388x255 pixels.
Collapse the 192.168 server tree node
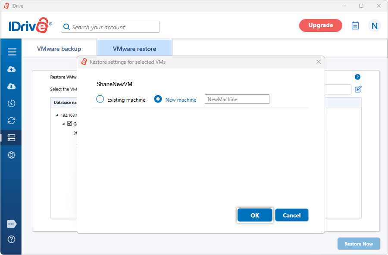tap(57, 115)
